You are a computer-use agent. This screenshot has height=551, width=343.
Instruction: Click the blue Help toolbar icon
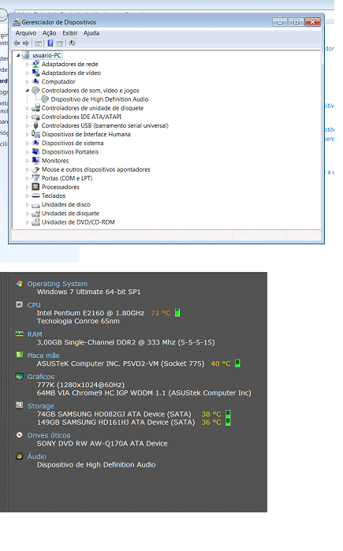click(x=50, y=43)
